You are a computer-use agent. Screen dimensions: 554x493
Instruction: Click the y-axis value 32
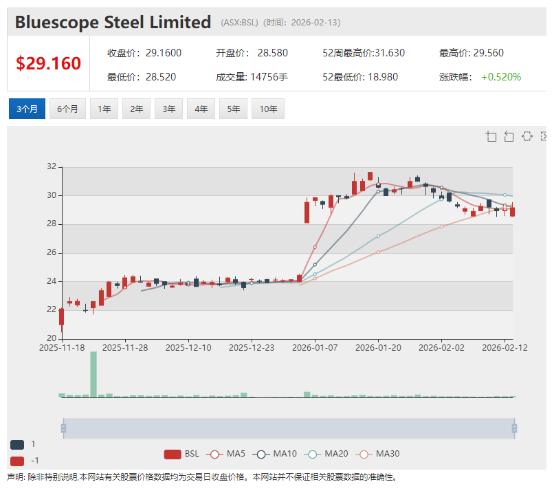[x=52, y=166]
